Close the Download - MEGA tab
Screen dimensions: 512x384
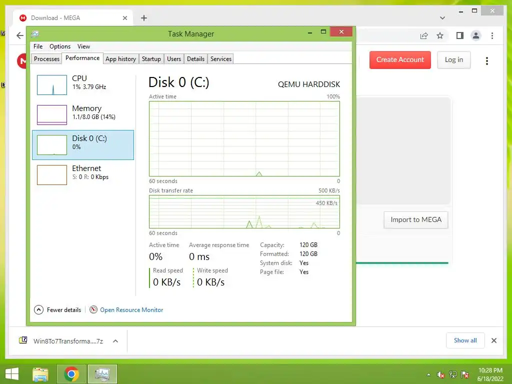tap(124, 18)
